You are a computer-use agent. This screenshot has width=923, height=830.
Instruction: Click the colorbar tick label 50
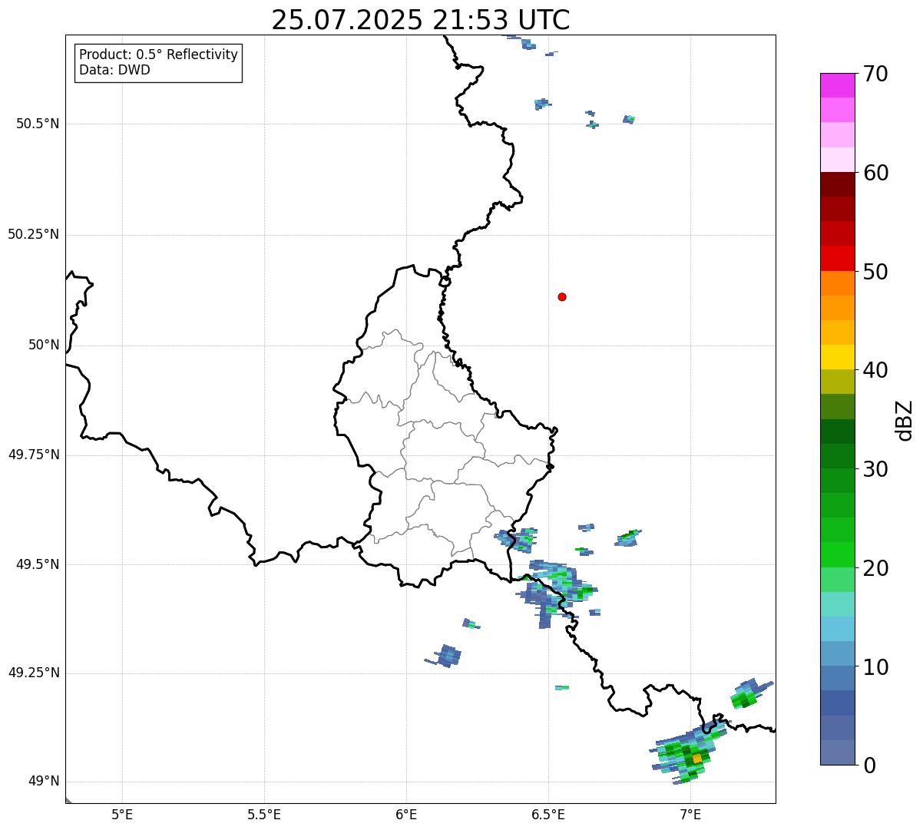875,272
